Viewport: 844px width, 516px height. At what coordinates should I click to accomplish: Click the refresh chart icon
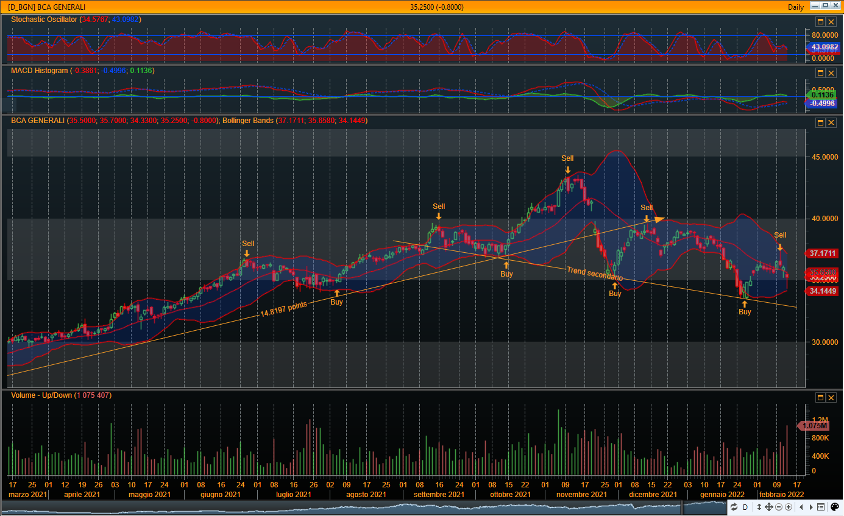point(734,507)
